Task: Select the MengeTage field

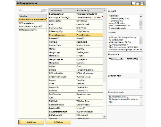Action: point(62,52)
